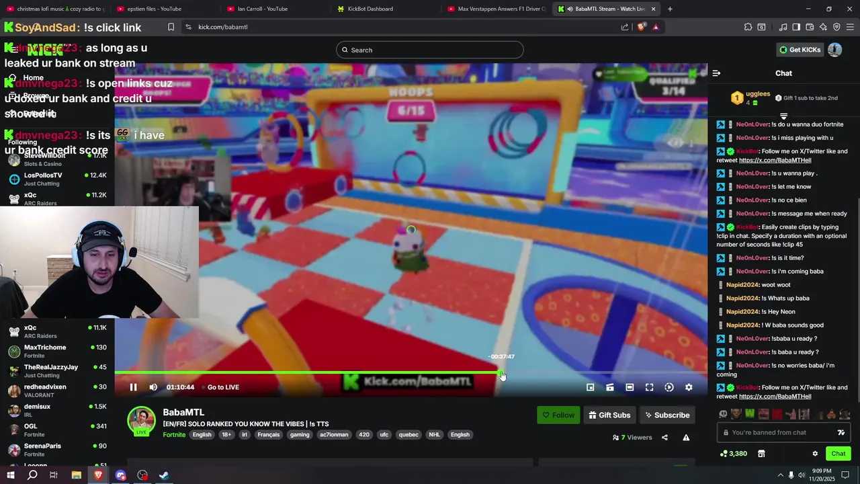Open MaxTrichome channel in sidebar
The height and width of the screenshot is (484, 860).
[57, 352]
